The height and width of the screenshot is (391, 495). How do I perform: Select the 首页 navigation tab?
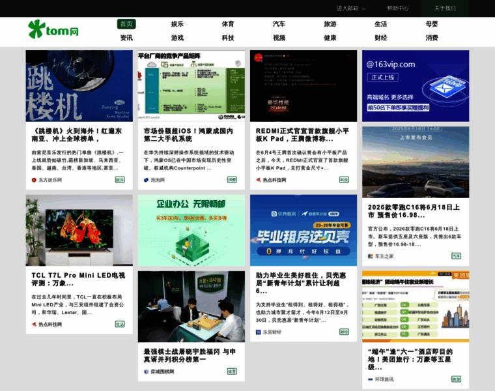tap(126, 24)
